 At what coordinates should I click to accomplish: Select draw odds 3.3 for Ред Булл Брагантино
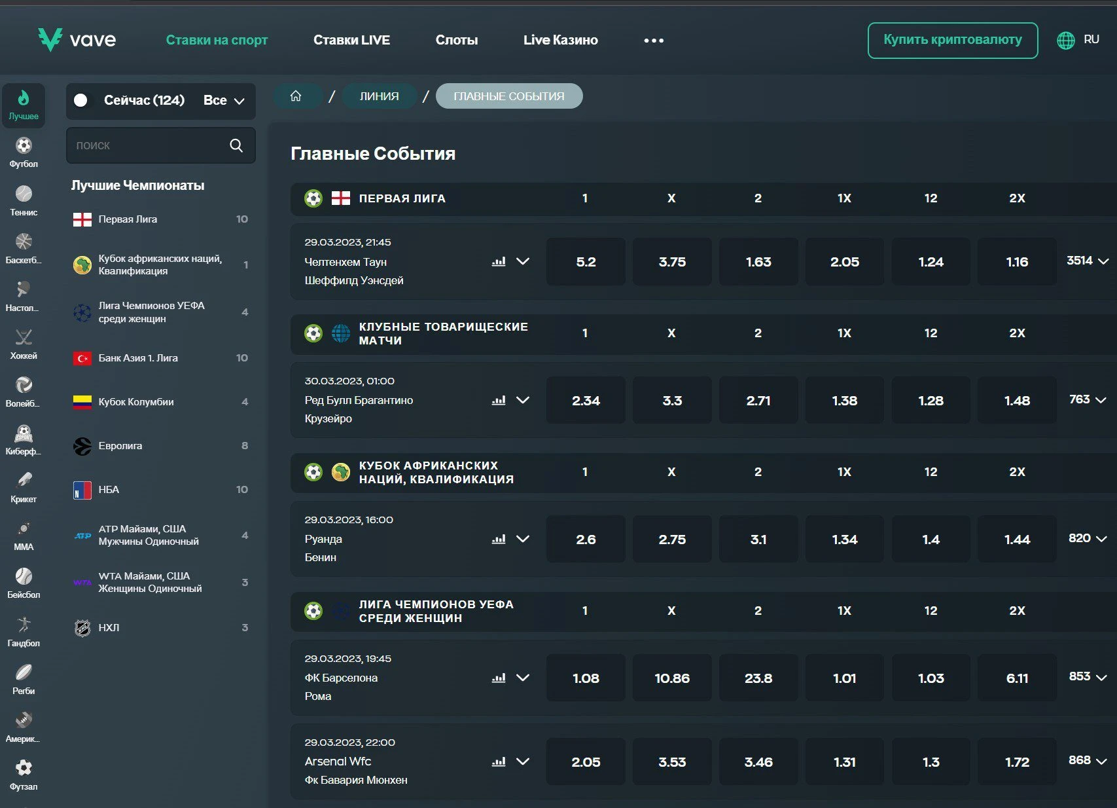click(x=672, y=401)
